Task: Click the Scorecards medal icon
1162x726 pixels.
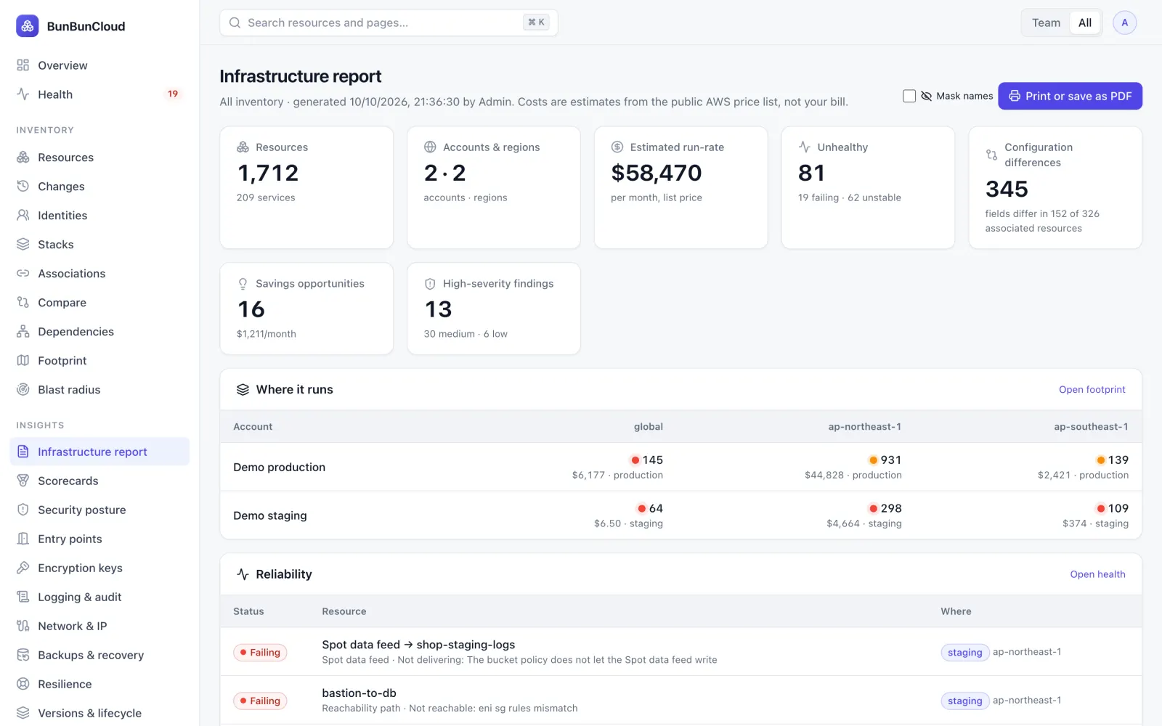Action: [x=23, y=481]
